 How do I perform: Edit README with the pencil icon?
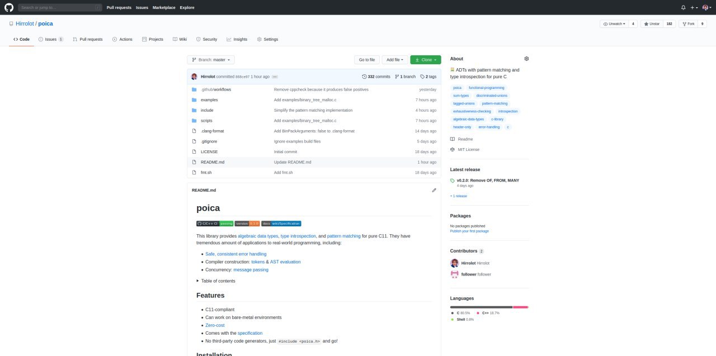click(x=434, y=190)
